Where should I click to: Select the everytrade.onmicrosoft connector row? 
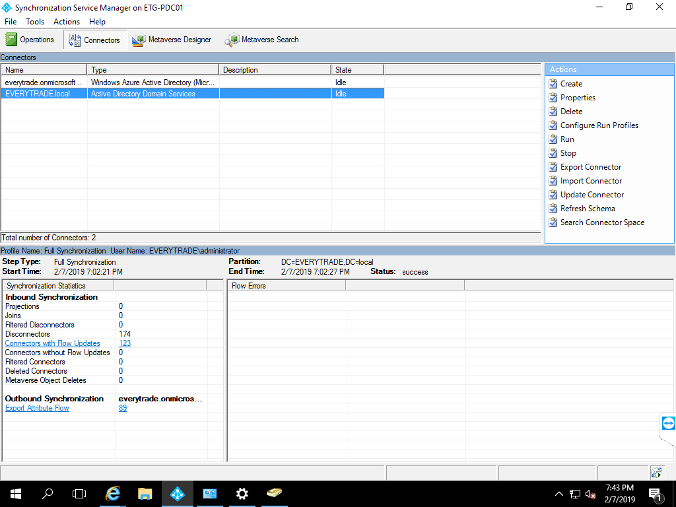coord(192,83)
